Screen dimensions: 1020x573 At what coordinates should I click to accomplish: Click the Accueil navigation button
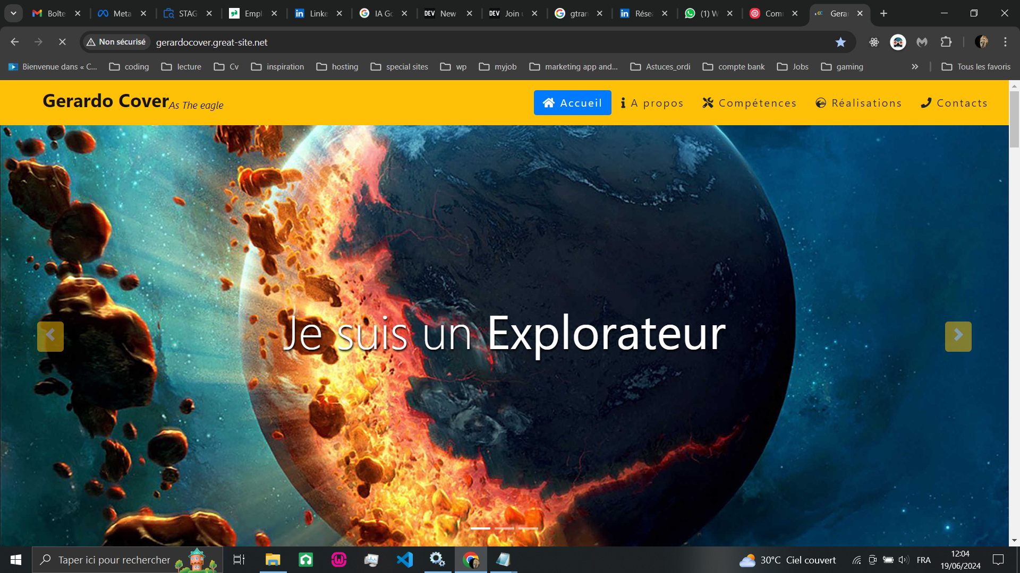[x=572, y=103]
